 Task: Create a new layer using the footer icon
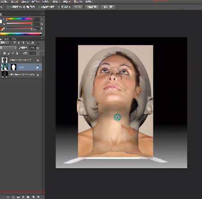click(33, 197)
